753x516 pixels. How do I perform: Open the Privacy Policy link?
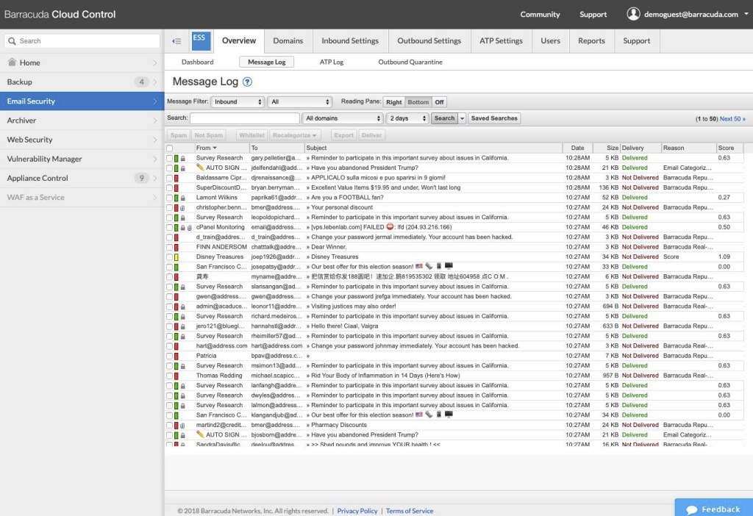[x=357, y=511]
